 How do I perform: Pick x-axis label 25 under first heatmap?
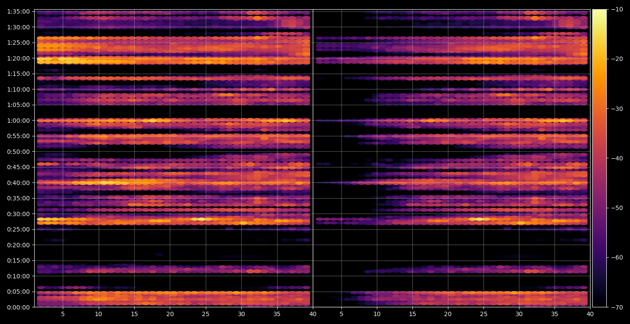point(206,314)
